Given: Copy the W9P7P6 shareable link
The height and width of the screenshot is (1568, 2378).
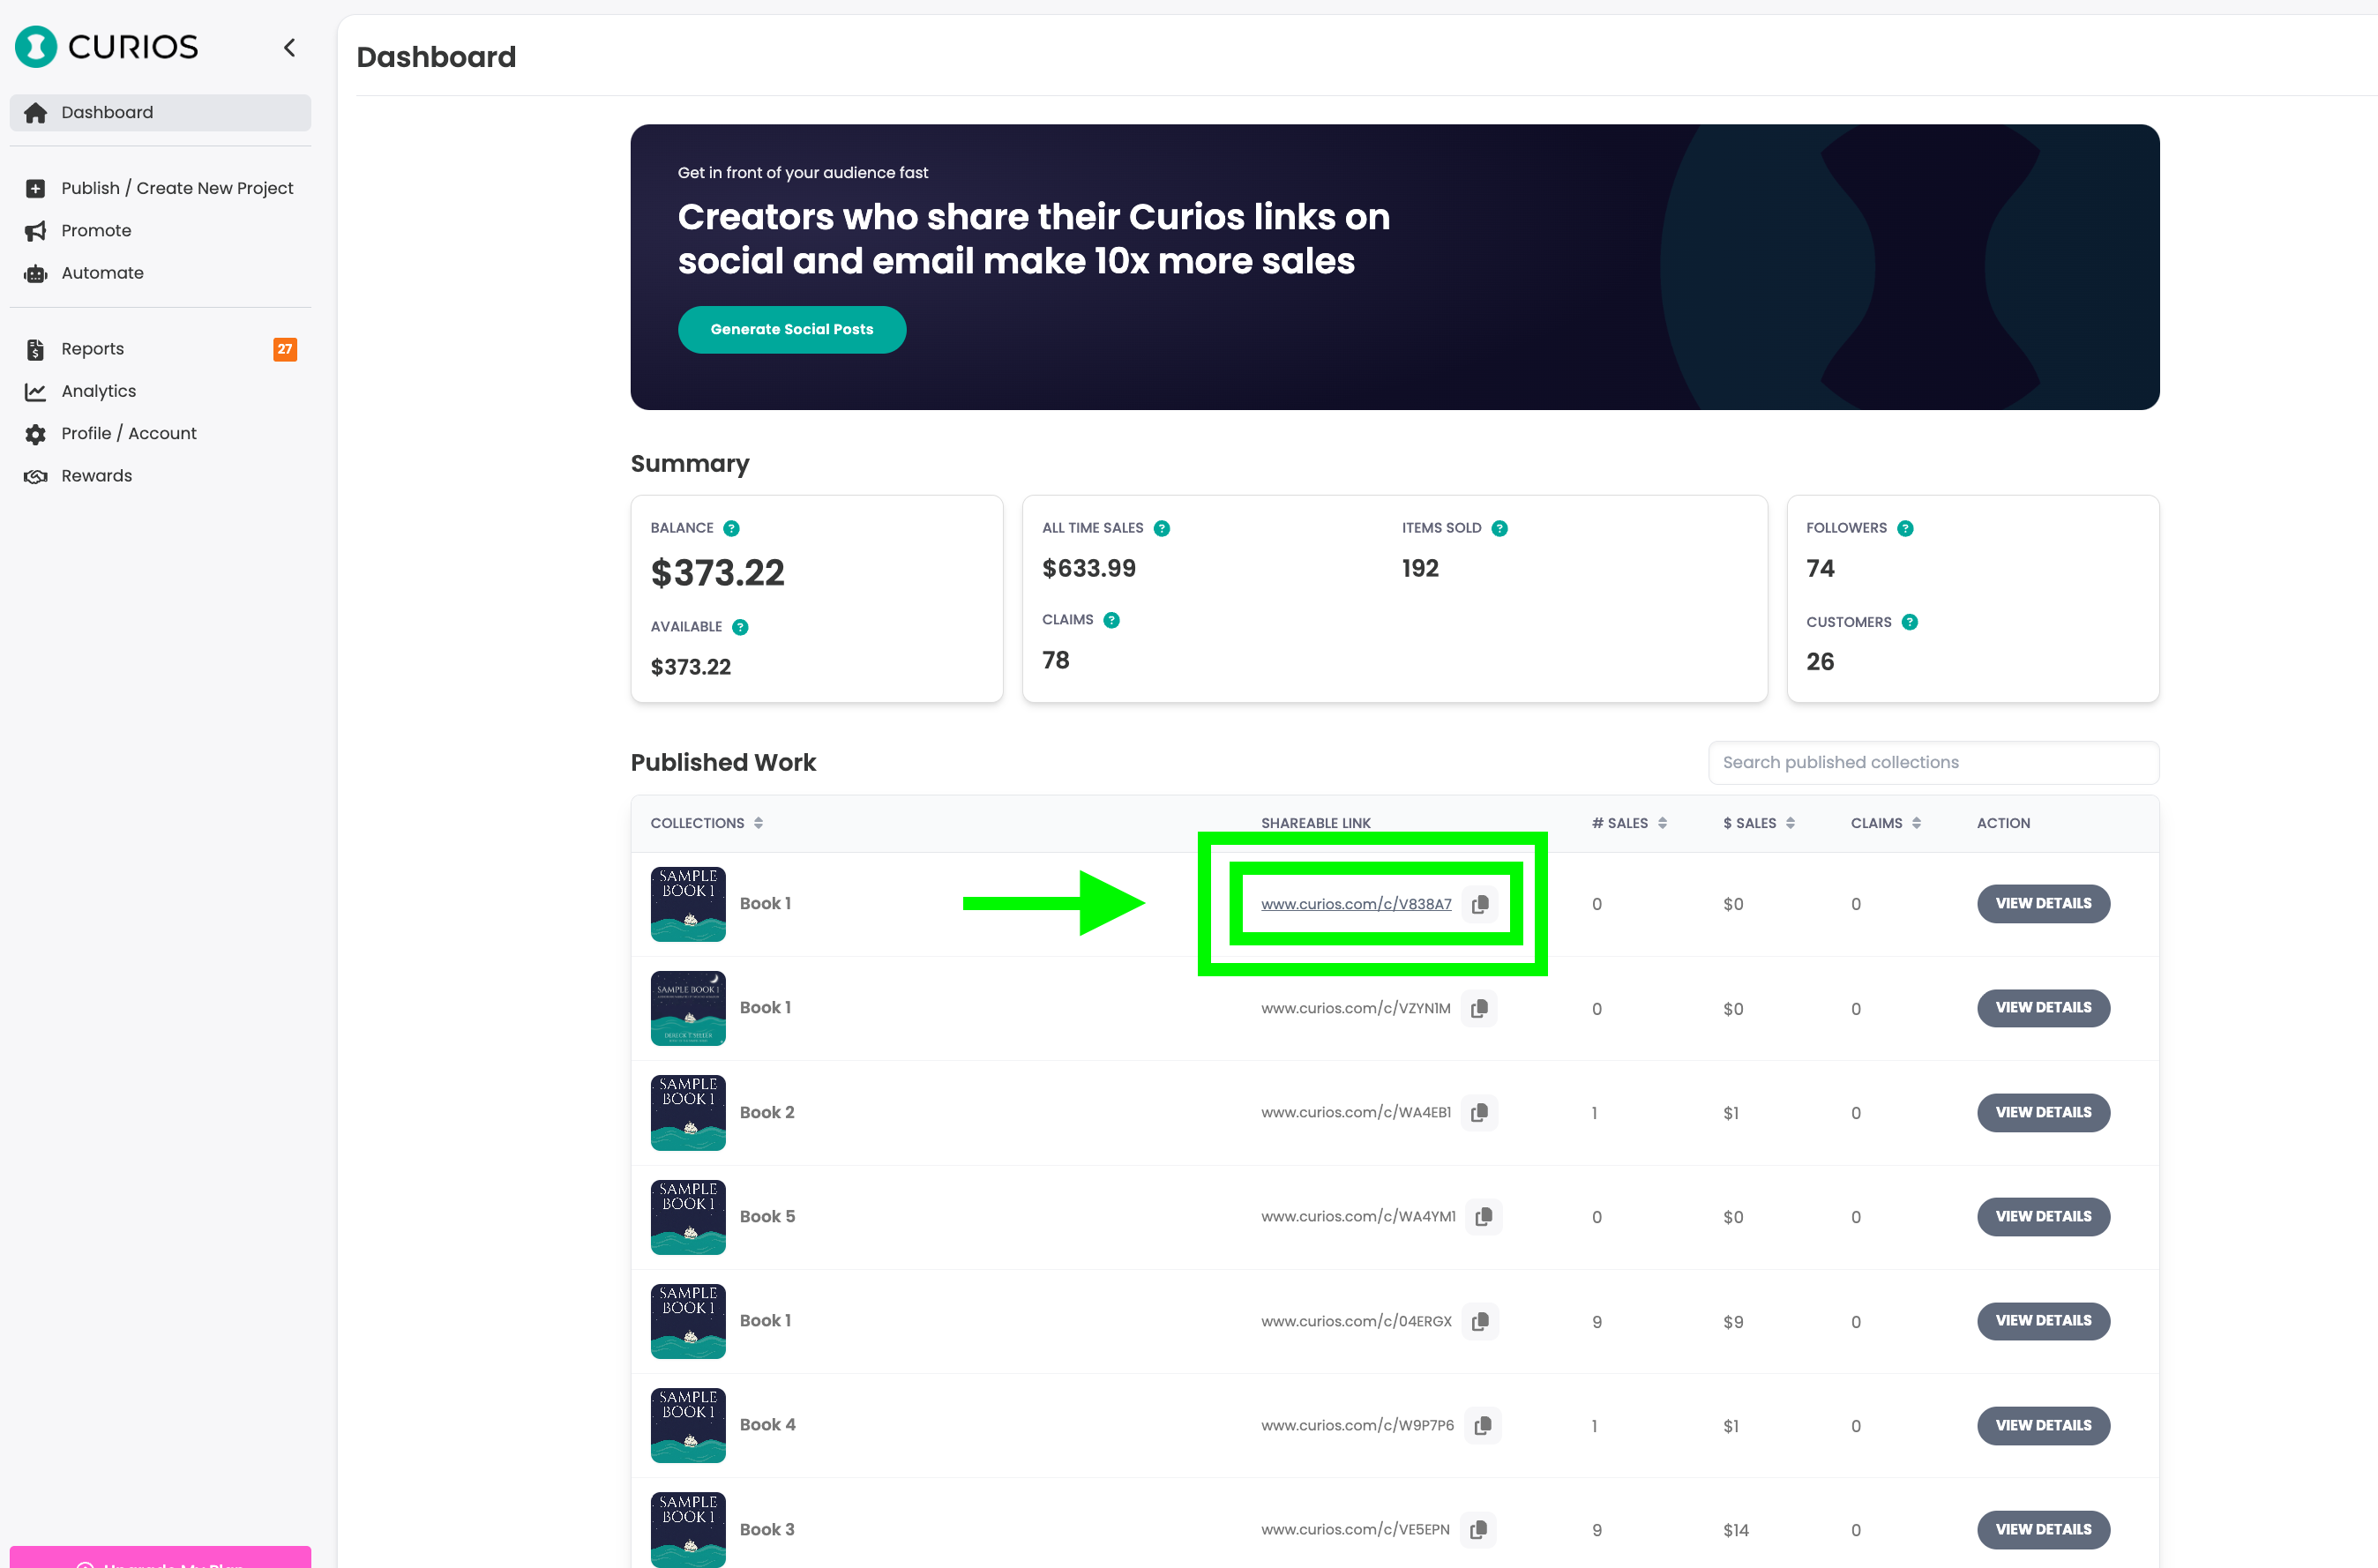Looking at the screenshot, I should [1483, 1425].
